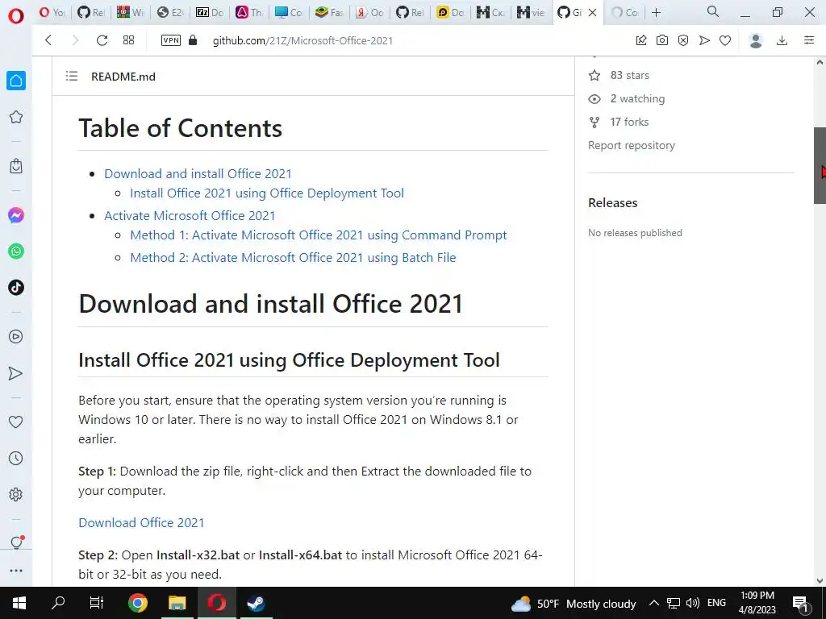Screen dimensions: 826x619
Task: Reload the current GitHub page
Action: [x=102, y=40]
